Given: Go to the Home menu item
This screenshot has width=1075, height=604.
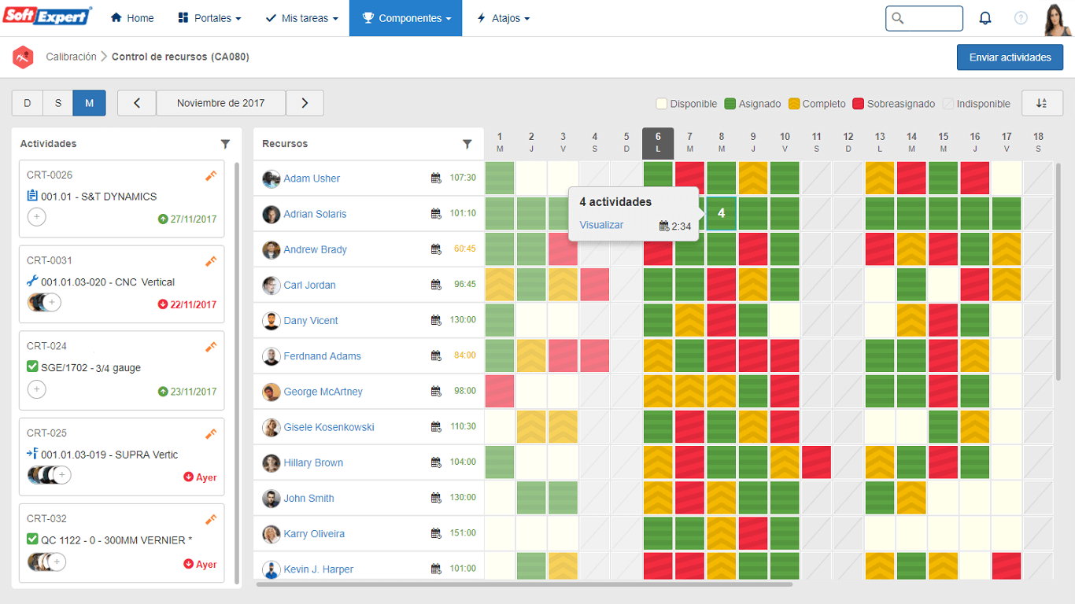Looking at the screenshot, I should tap(131, 18).
